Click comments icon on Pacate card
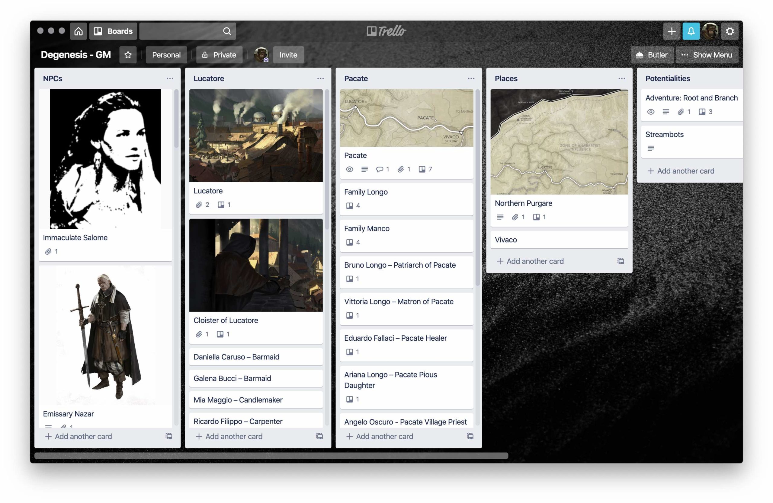Screen dimensions: 773x503 tap(379, 169)
